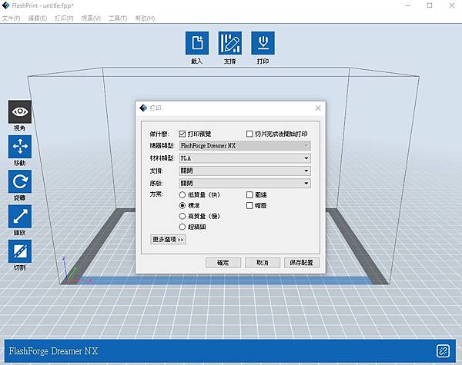Select the 切割 (Cut) tool icon

click(20, 251)
